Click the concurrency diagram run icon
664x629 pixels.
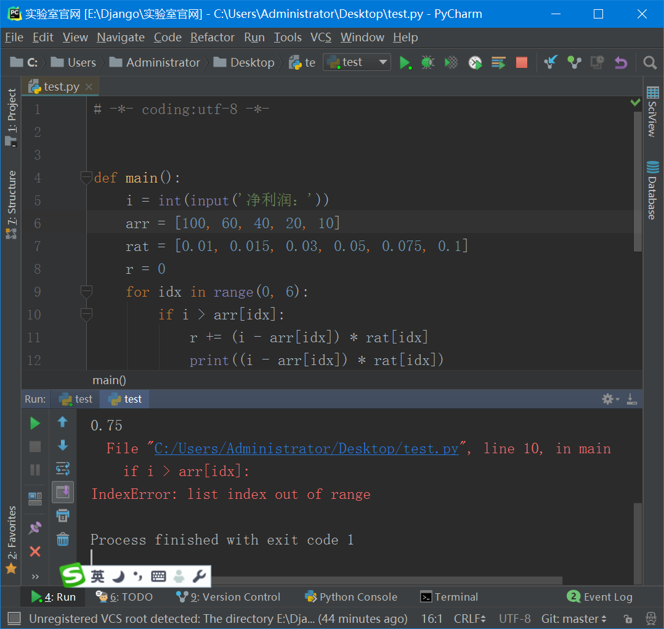click(498, 63)
